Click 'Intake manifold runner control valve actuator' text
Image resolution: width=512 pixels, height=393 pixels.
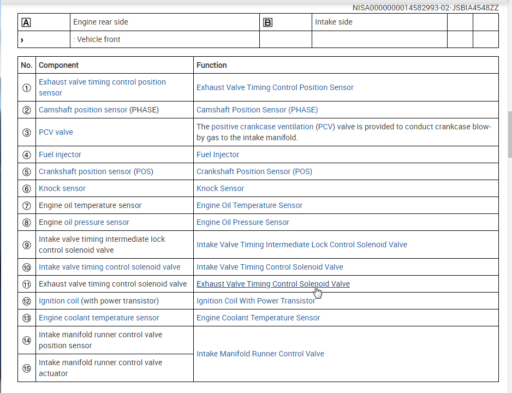click(x=100, y=368)
